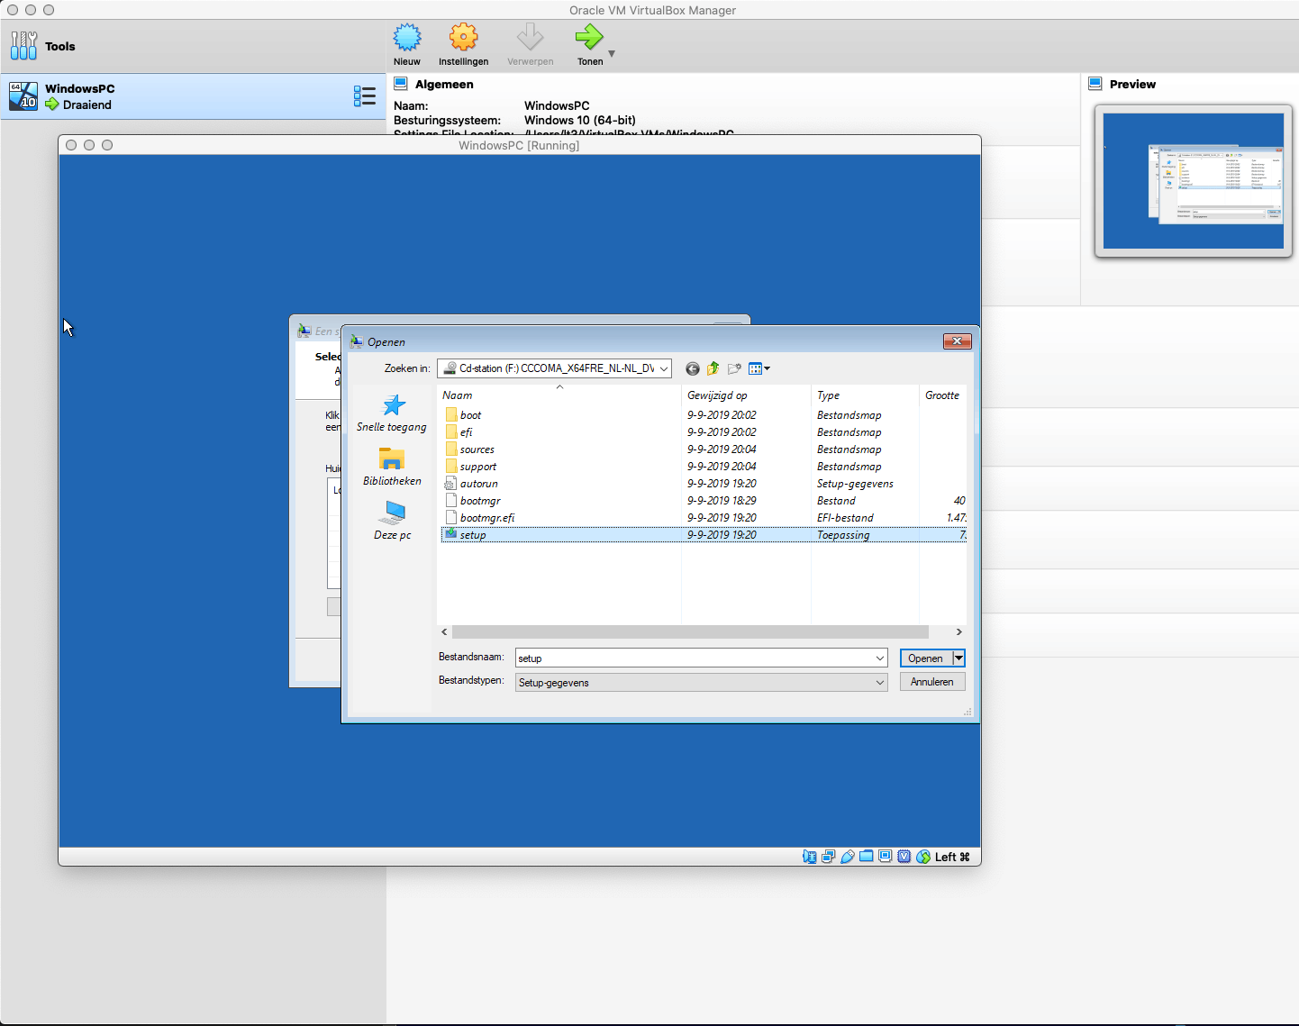1299x1026 pixels.
Task: Click the mouse integration icon in VM status bar
Action: point(922,857)
